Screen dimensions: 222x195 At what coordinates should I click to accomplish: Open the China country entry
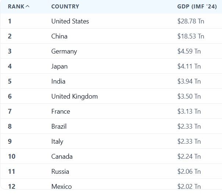click(59, 36)
